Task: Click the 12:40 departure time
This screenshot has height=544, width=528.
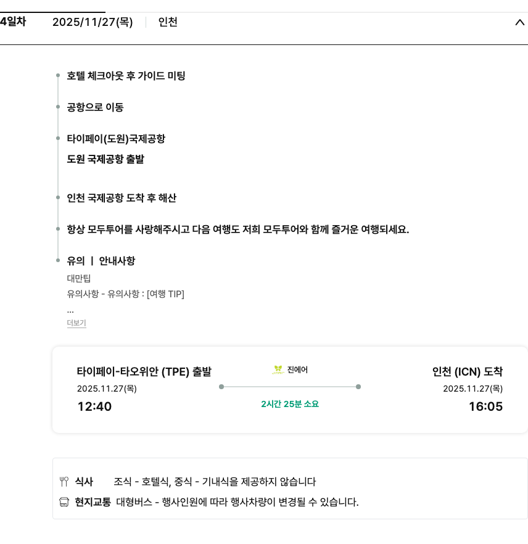Action: (x=94, y=406)
